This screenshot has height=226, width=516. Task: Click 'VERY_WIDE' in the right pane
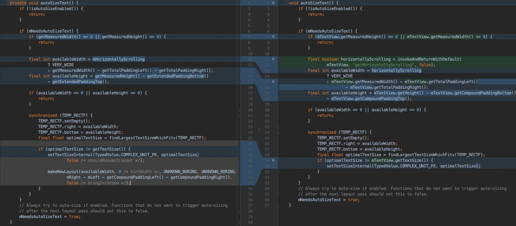342,76
